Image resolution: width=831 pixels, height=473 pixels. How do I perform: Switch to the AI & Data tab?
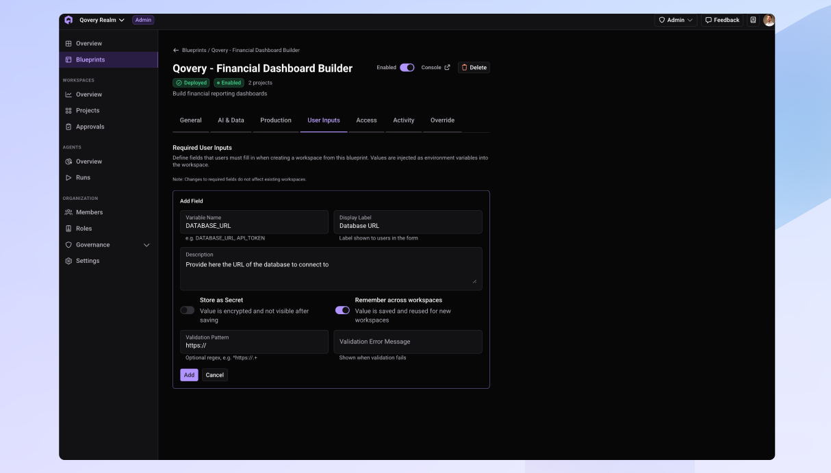pyautogui.click(x=231, y=120)
